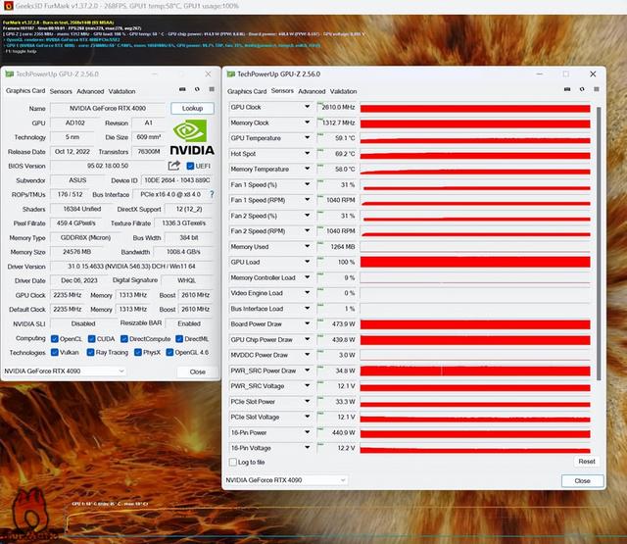Open hamburger menu in Sensors GPU-Z window
This screenshot has width=627, height=544.
[x=597, y=89]
